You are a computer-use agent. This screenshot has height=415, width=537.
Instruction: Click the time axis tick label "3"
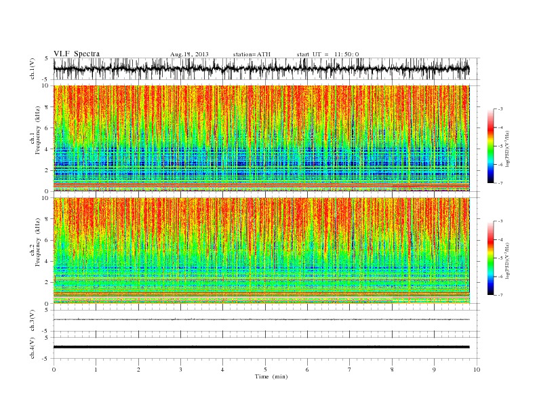[180, 370]
